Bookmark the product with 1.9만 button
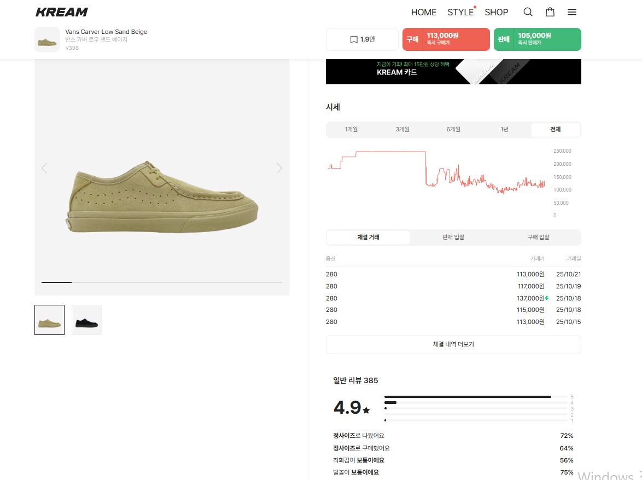Image resolution: width=642 pixels, height=480 pixels. pyautogui.click(x=362, y=39)
